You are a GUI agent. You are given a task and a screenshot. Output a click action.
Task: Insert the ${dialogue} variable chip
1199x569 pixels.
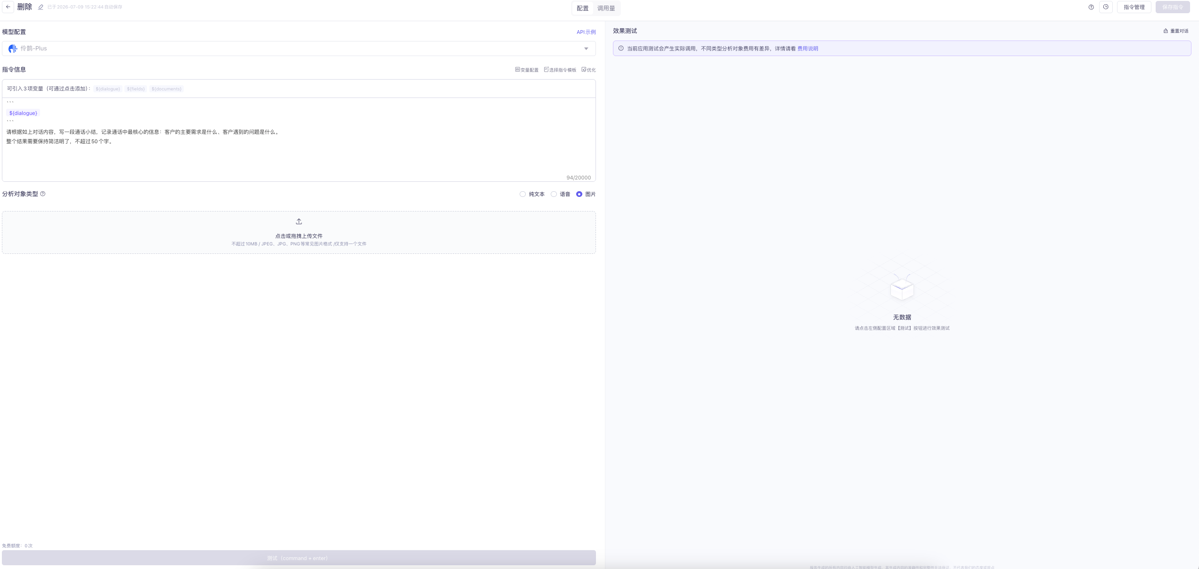coord(108,89)
